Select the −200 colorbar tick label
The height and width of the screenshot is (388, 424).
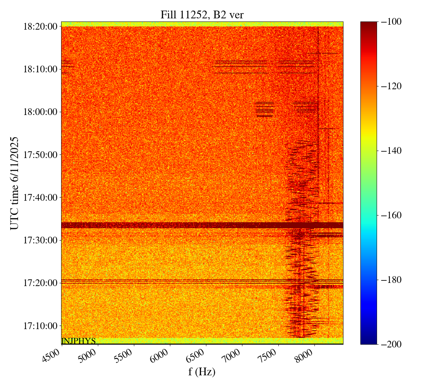(x=388, y=344)
